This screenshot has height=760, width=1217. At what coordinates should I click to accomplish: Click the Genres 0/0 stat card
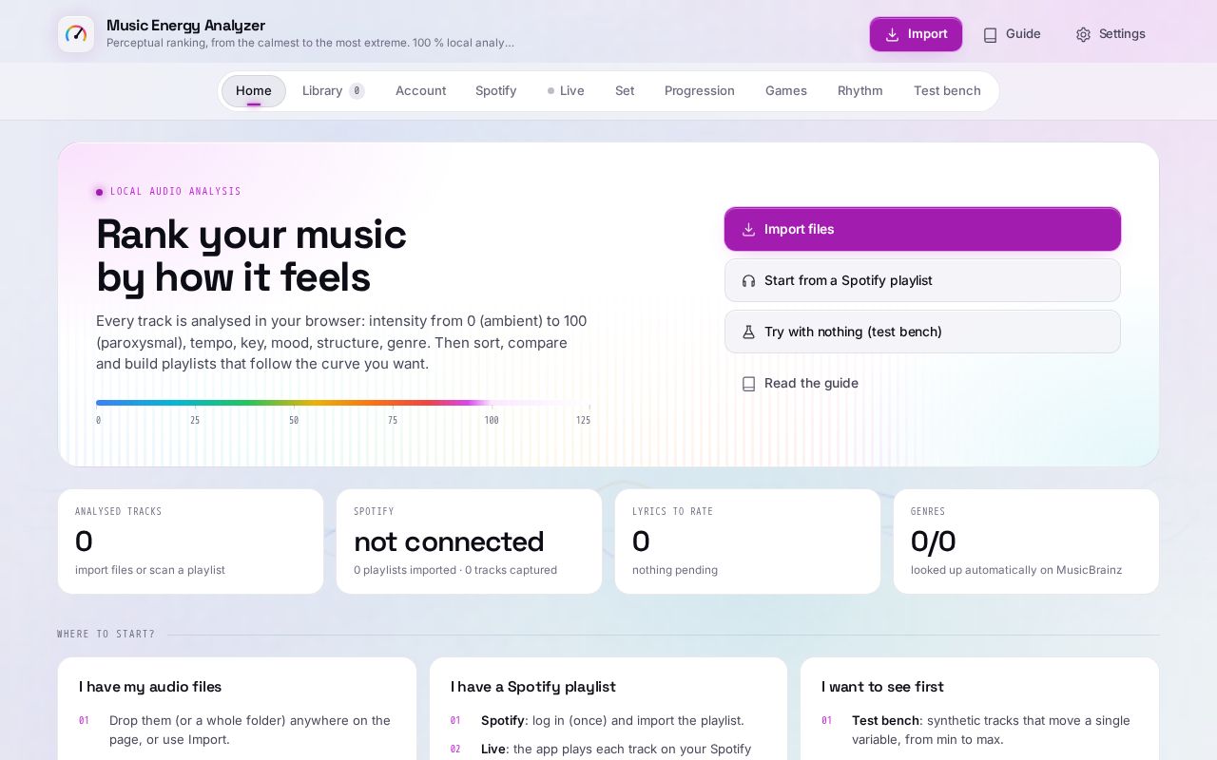[x=1026, y=541]
